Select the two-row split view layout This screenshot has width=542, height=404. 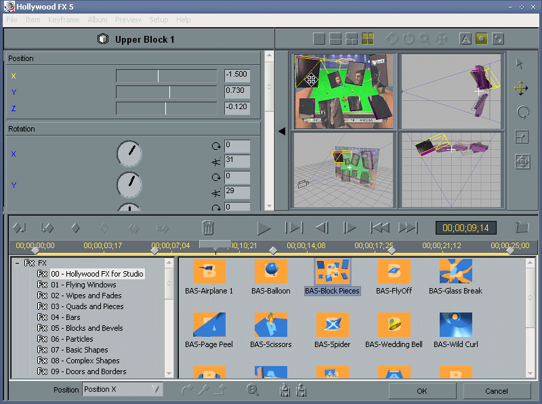coord(335,39)
